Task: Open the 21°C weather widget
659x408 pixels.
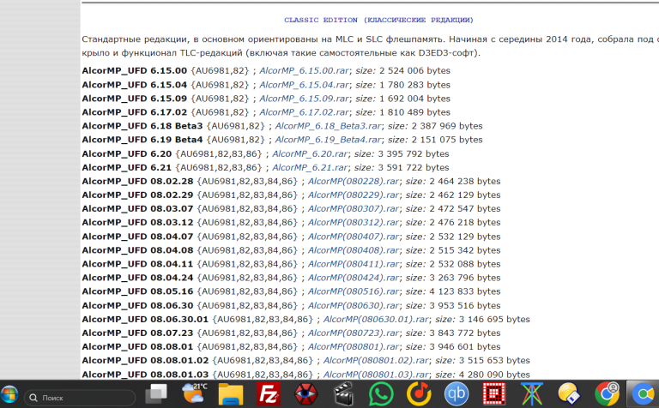Action: pyautogui.click(x=194, y=394)
